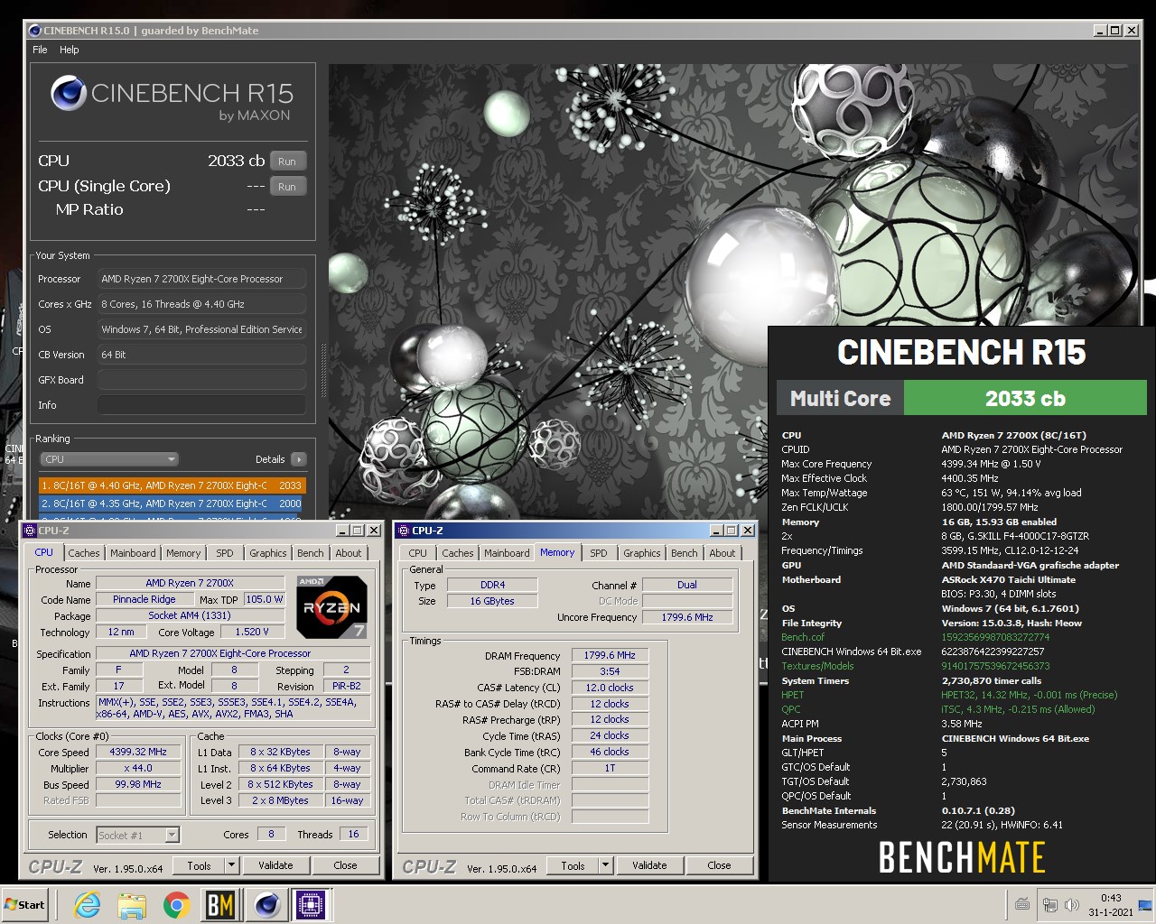Viewport: 1156px width, 924px height.
Task: Open the File menu in Cinebench
Action: pos(40,50)
